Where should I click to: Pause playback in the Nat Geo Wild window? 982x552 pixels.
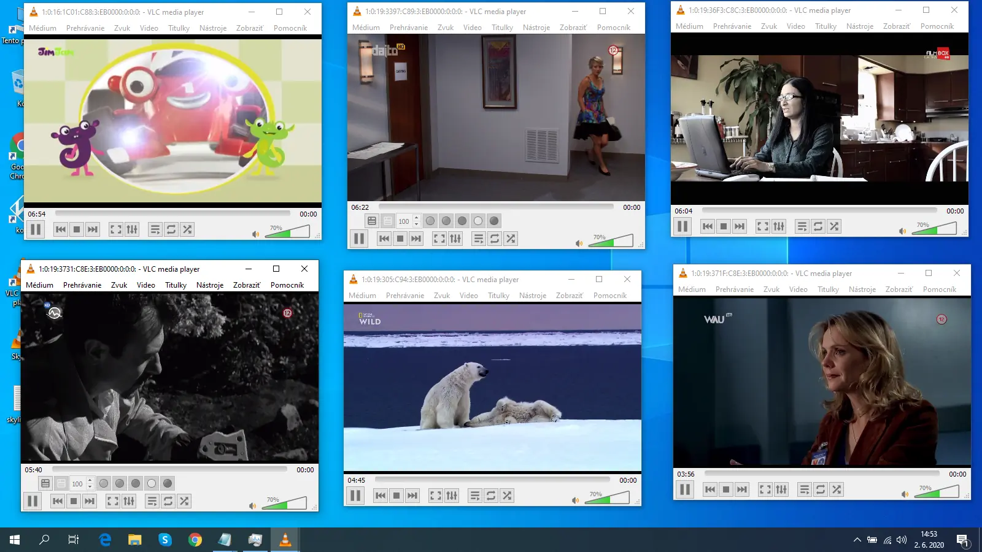click(355, 496)
